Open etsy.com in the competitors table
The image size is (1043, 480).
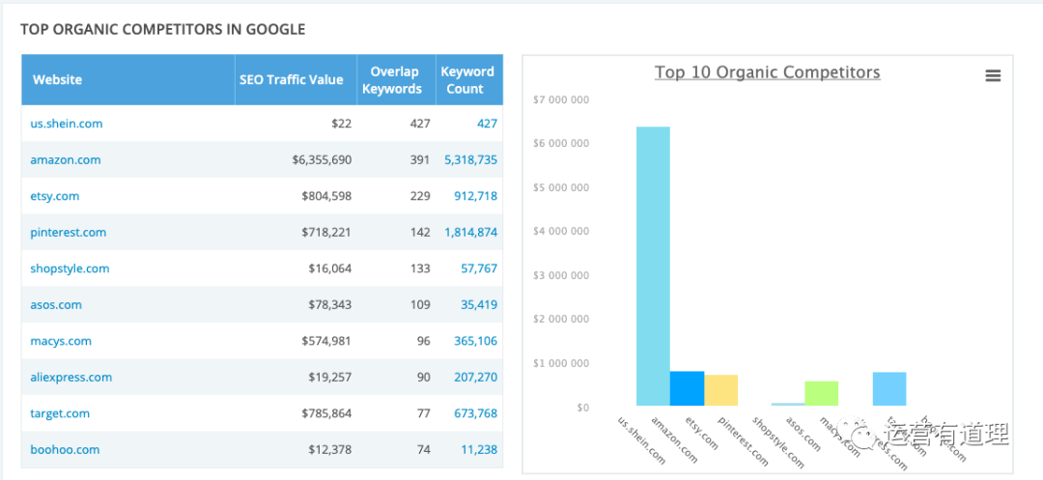[55, 196]
